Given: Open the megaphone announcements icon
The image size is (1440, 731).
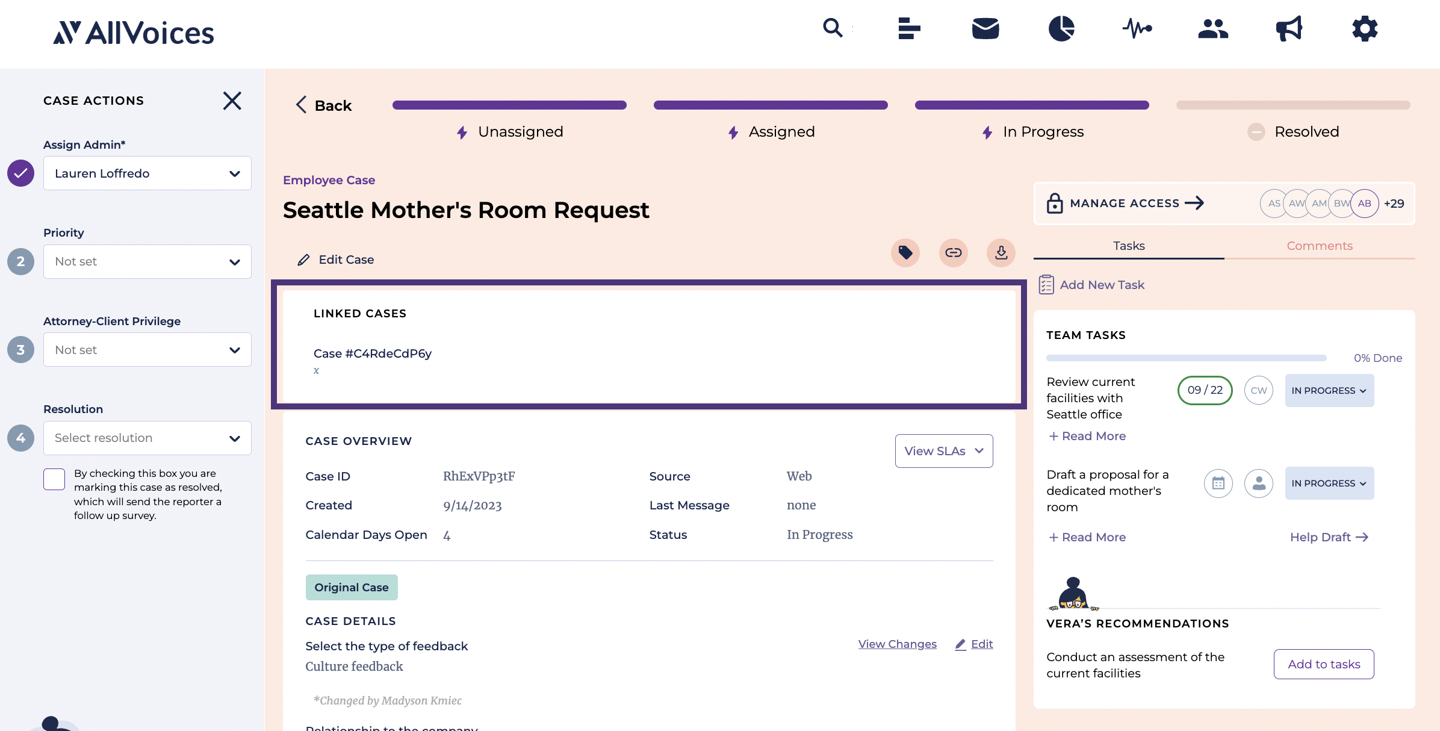Looking at the screenshot, I should pyautogui.click(x=1289, y=28).
